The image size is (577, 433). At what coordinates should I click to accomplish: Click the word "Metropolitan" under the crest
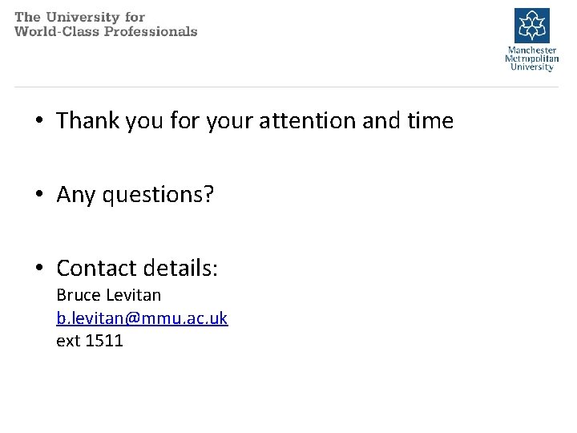click(x=532, y=59)
